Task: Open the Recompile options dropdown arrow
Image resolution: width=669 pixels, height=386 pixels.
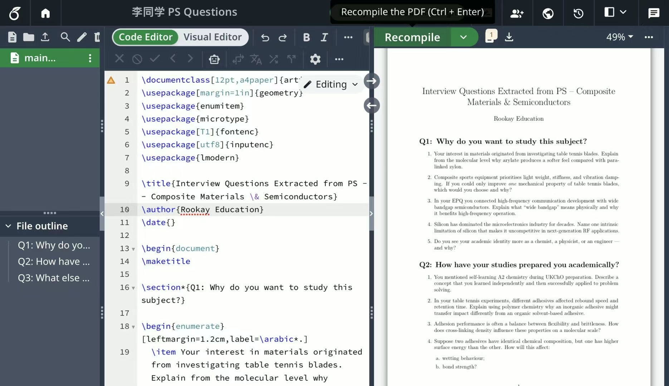Action: [x=463, y=37]
